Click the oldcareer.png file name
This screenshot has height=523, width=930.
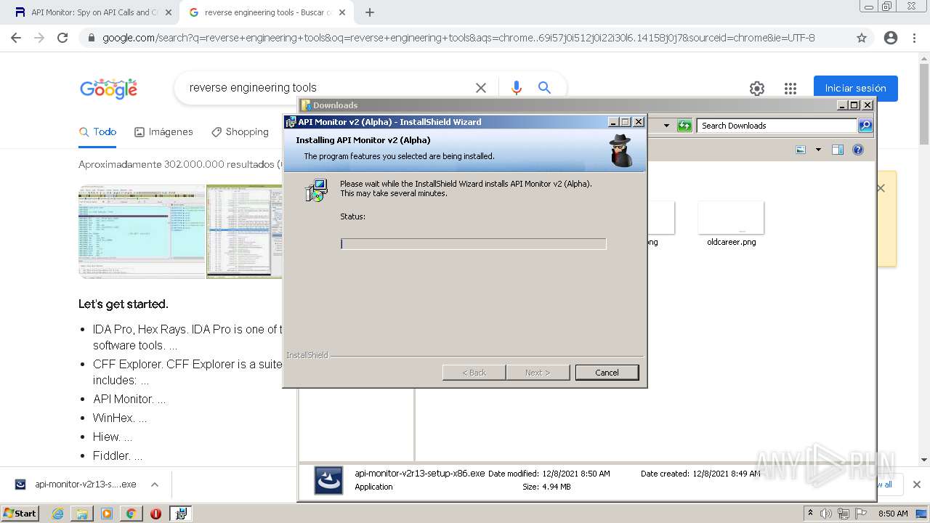point(732,242)
